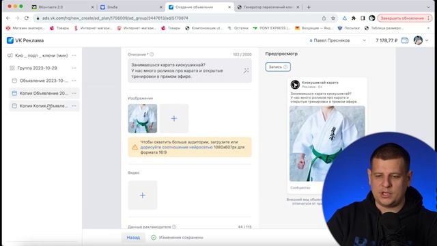Open the wallet icon near balance
The image size is (437, 246).
[405, 40]
